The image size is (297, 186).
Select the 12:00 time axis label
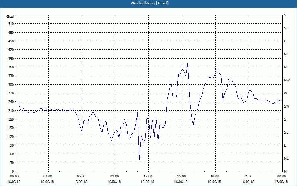(148, 176)
